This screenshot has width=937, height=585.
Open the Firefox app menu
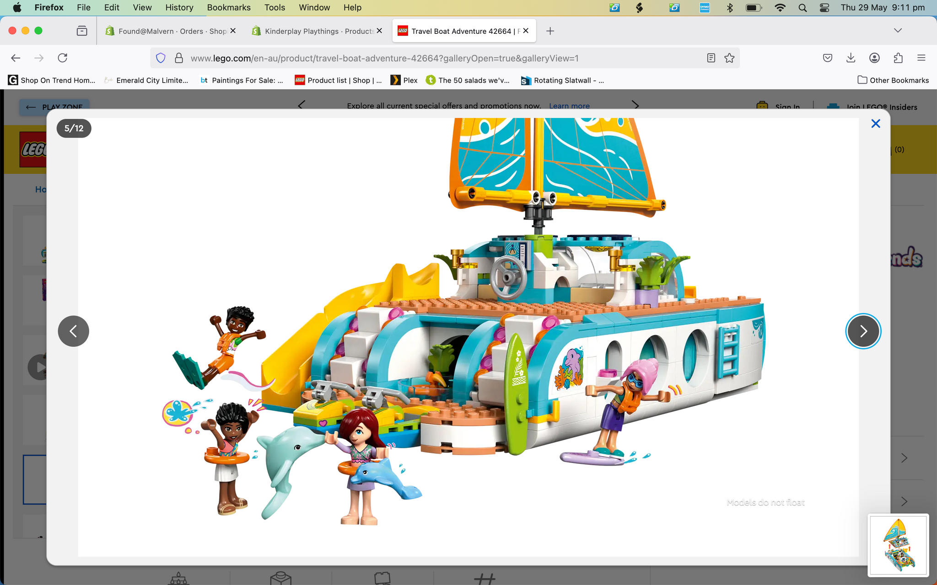coord(49,7)
